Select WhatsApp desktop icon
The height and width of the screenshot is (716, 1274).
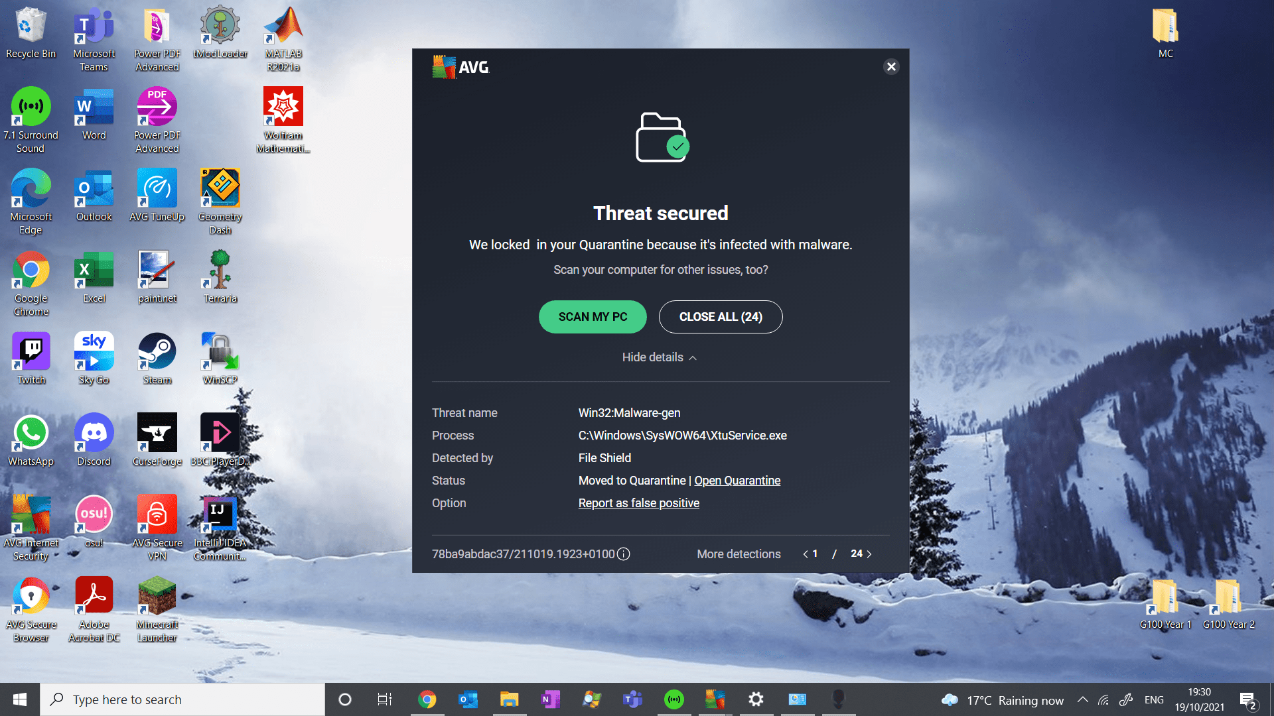coord(31,440)
